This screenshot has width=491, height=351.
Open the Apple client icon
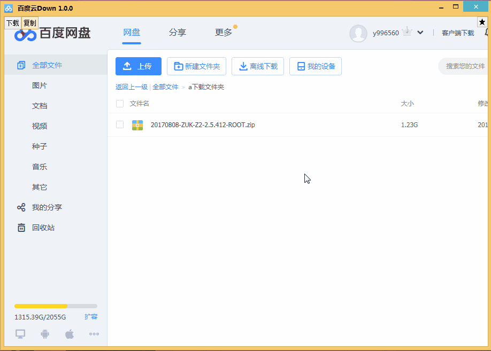[70, 334]
